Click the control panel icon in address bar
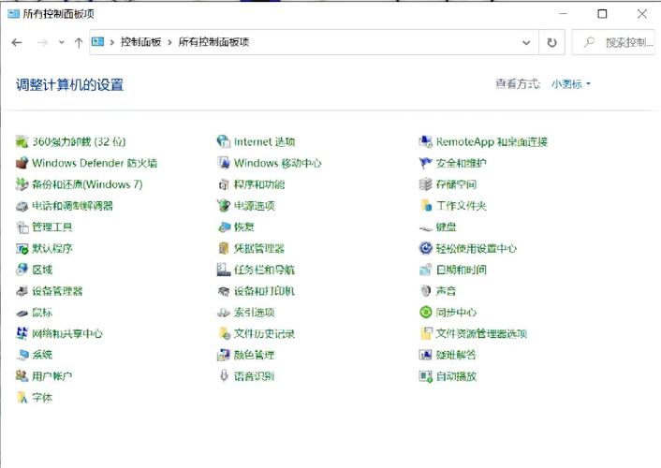 click(97, 42)
